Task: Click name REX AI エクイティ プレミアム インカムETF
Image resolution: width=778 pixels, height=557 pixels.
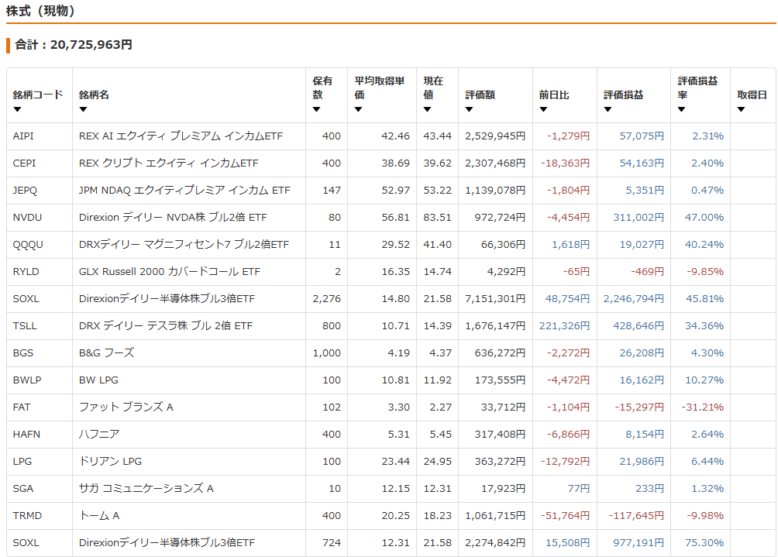Action: [181, 136]
